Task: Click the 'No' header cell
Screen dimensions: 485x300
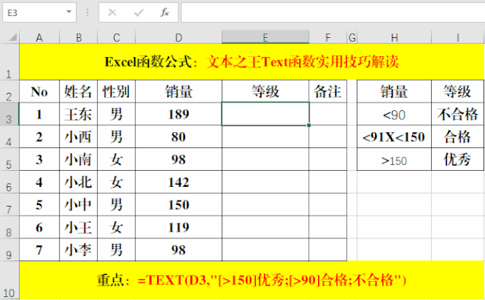Action: (x=39, y=92)
